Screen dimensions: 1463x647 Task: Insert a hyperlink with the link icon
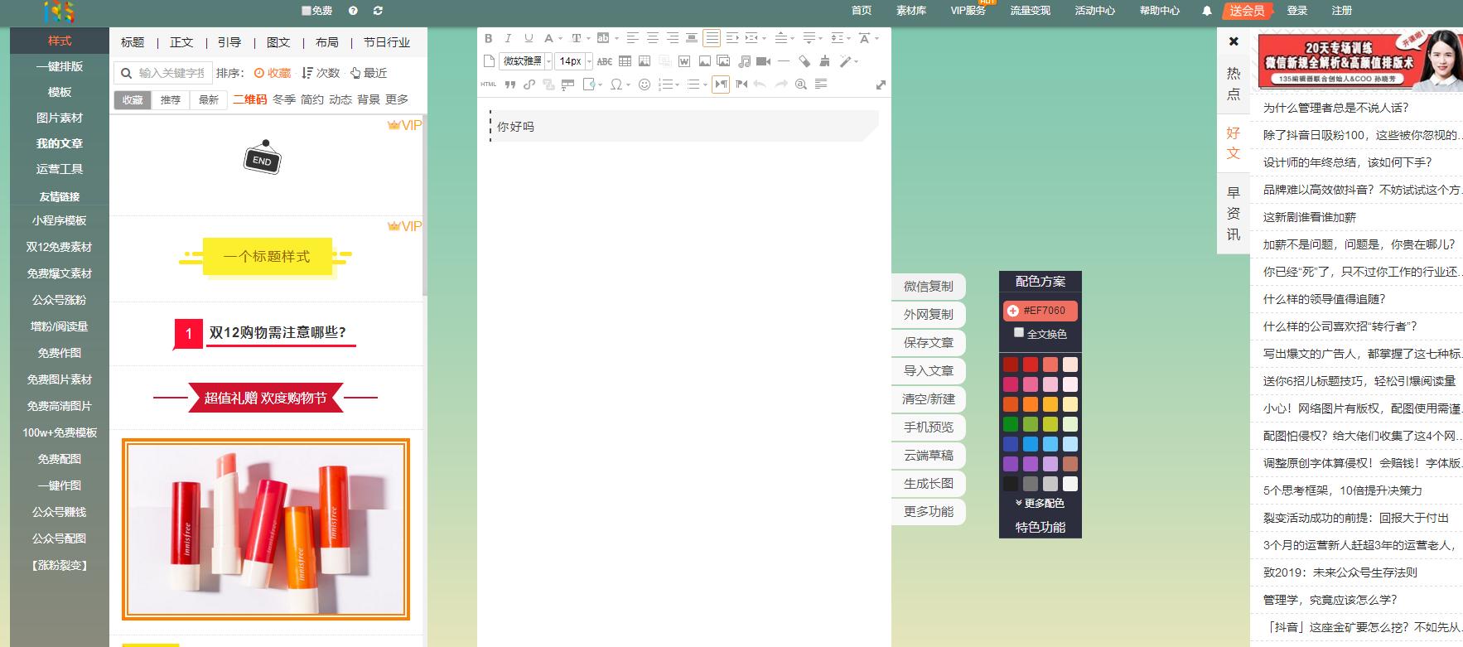tap(529, 84)
